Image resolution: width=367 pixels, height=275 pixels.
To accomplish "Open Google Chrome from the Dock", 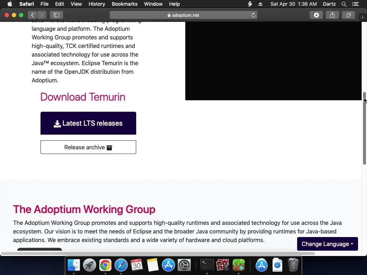I will (x=105, y=265).
